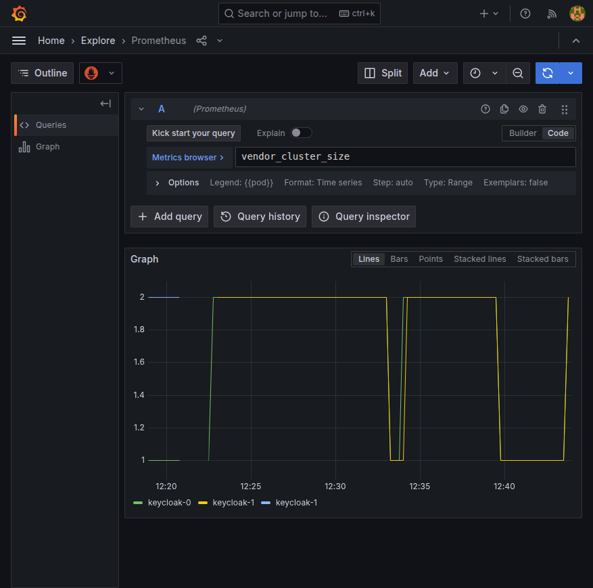Open Query inspector

363,217
